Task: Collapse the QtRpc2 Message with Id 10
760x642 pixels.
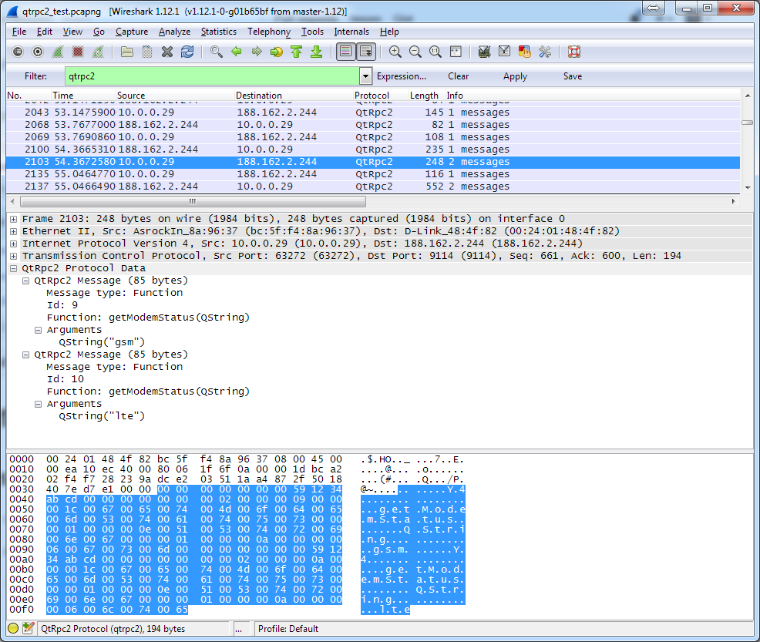Action: pyautogui.click(x=25, y=355)
